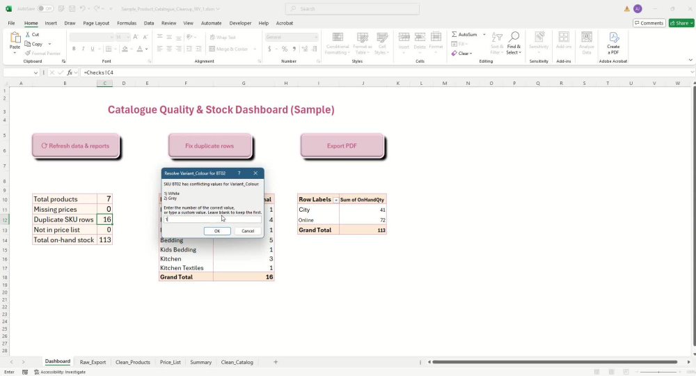Click the horizontal scrollbar thumb
Viewport: 696px width, 376px height.
pyautogui.click(x=555, y=362)
